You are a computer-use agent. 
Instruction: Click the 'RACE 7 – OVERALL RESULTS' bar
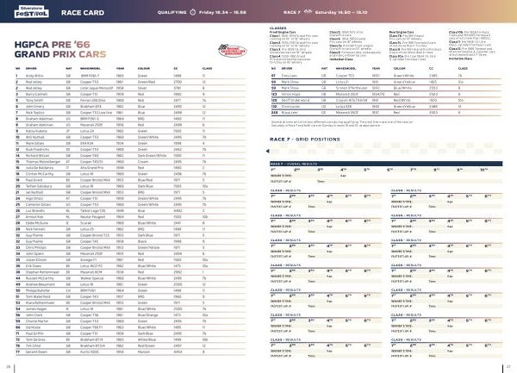(386, 164)
